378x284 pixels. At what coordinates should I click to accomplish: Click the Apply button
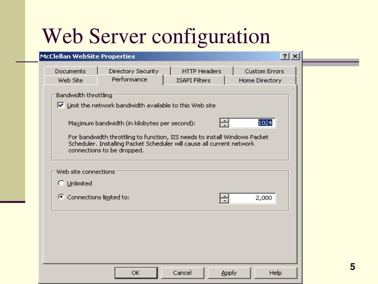pos(229,273)
